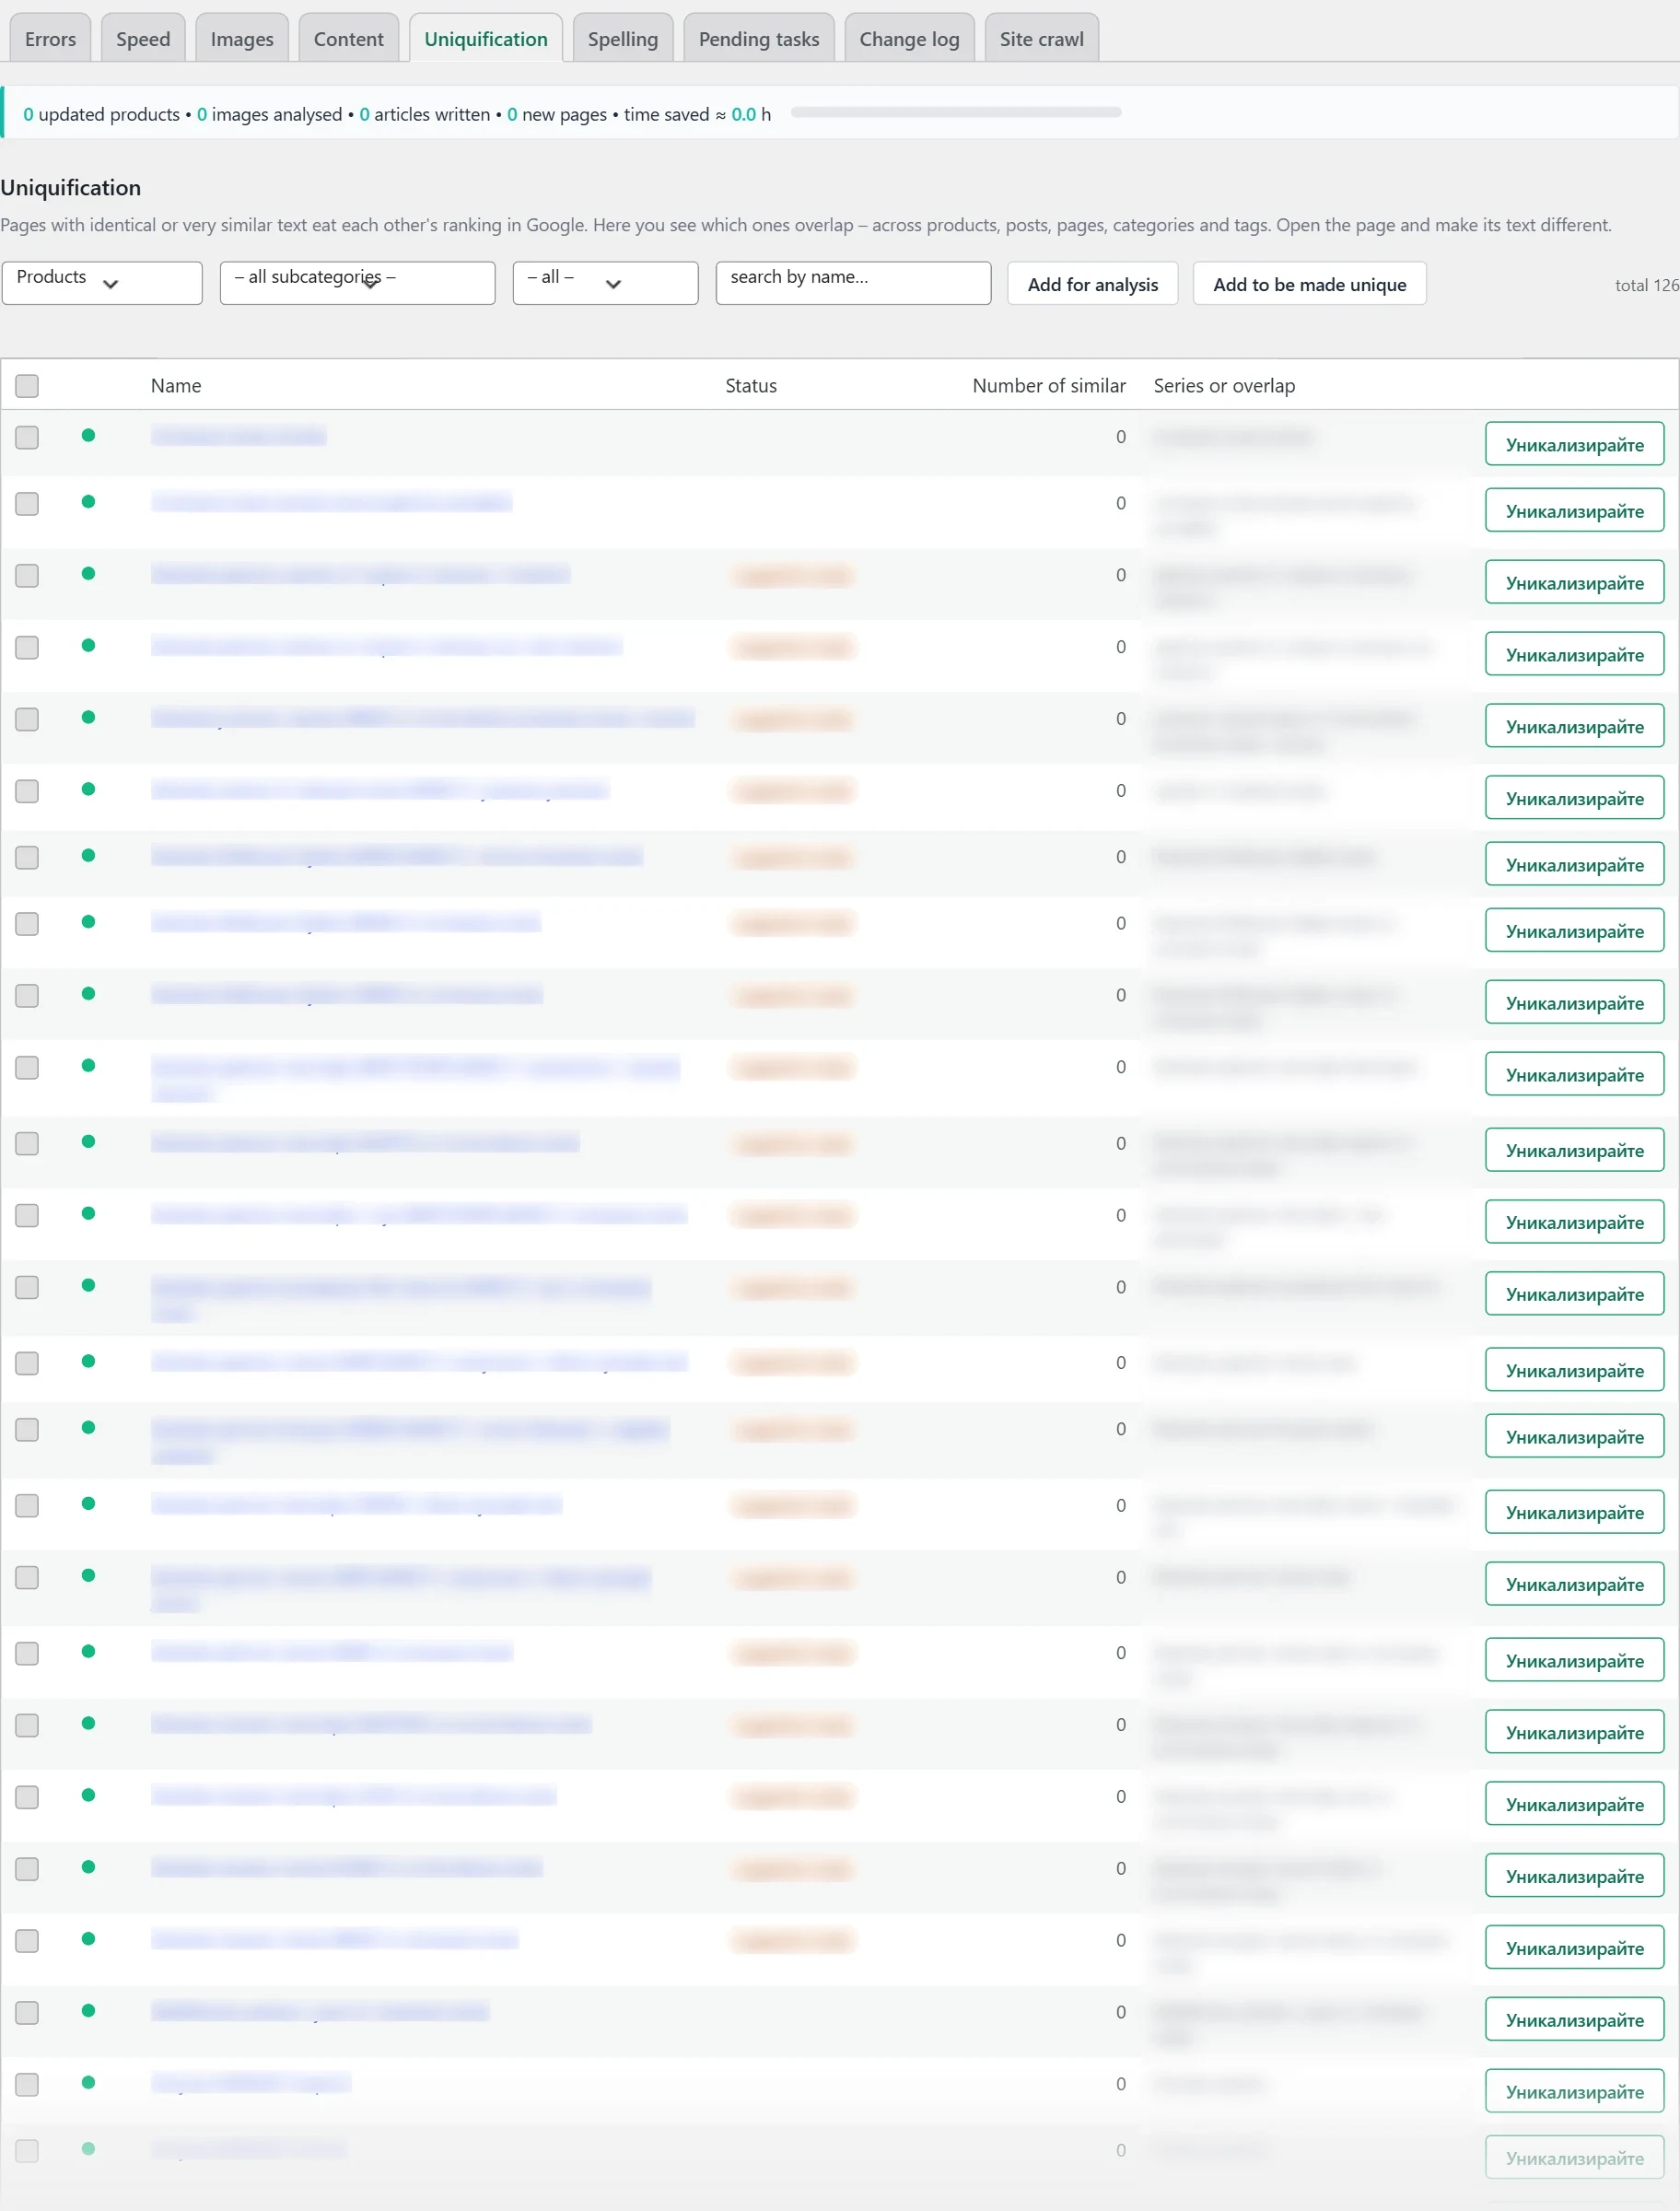This screenshot has height=2211, width=1680.
Task: Click the Name column header
Action: (176, 386)
